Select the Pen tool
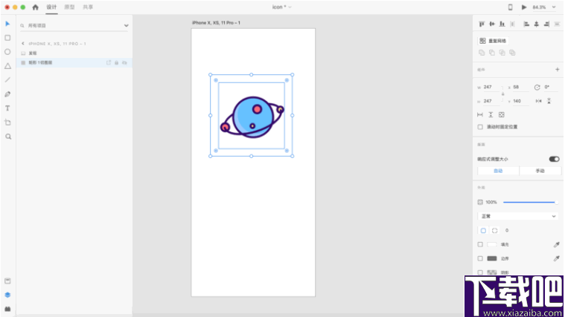Viewport: 565px width, 317px height. (7, 94)
